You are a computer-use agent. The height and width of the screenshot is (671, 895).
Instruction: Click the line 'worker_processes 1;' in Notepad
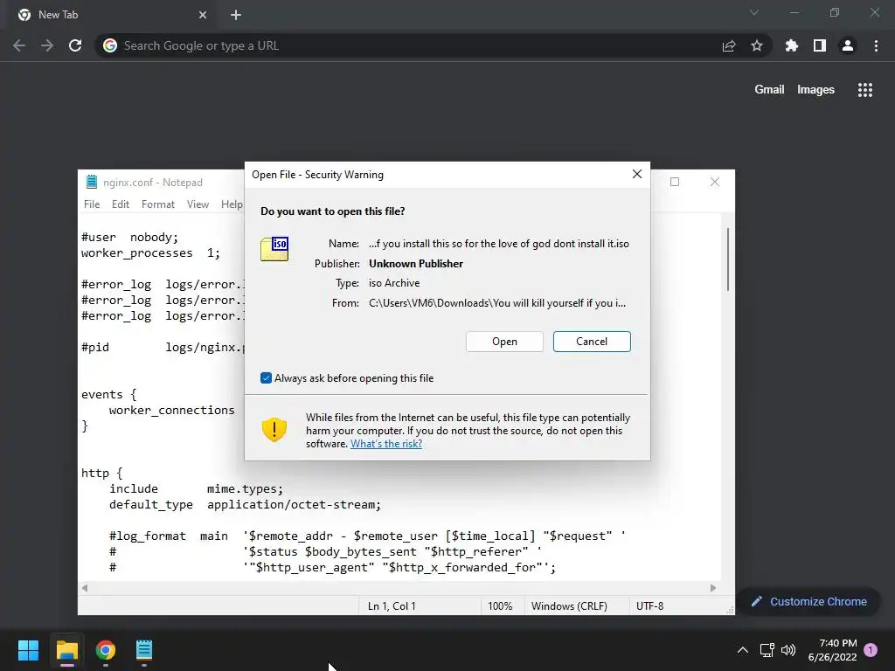[150, 252]
